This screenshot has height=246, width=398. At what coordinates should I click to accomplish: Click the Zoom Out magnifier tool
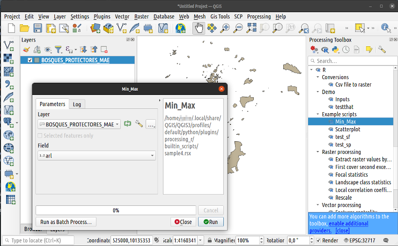coord(238,28)
